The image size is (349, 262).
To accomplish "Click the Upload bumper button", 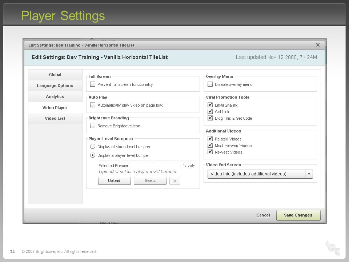I will pos(115,181).
